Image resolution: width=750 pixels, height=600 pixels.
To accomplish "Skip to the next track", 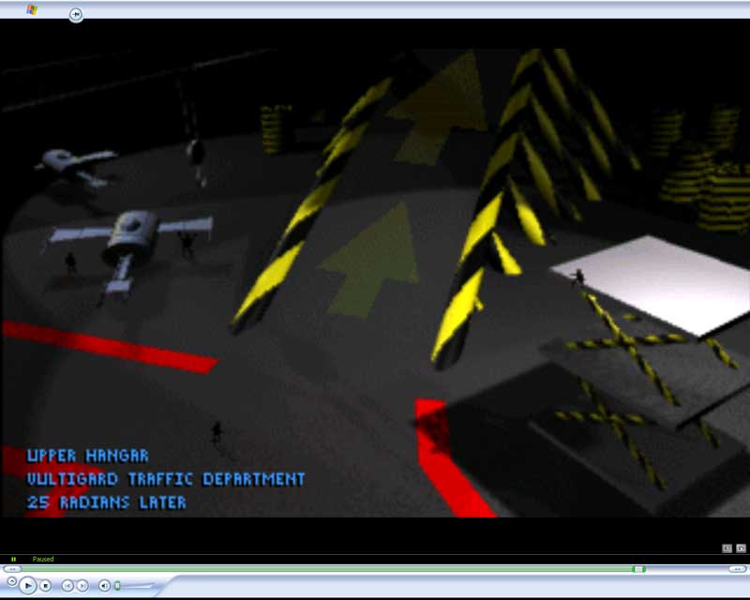I will click(x=82, y=586).
